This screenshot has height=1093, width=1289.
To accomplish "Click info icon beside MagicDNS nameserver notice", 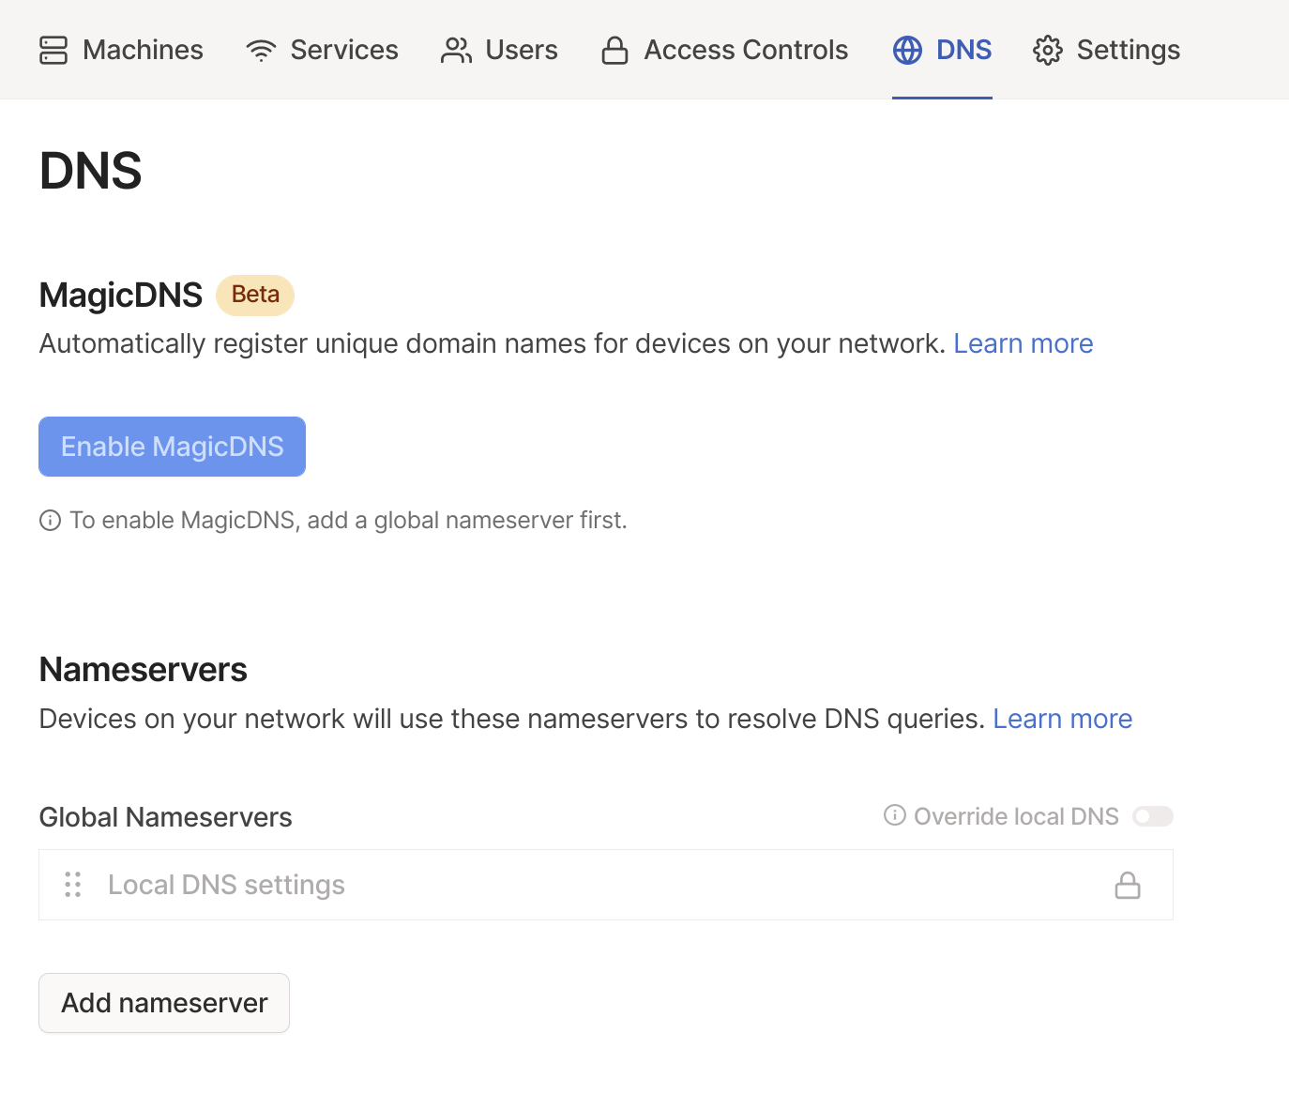I will 50,520.
